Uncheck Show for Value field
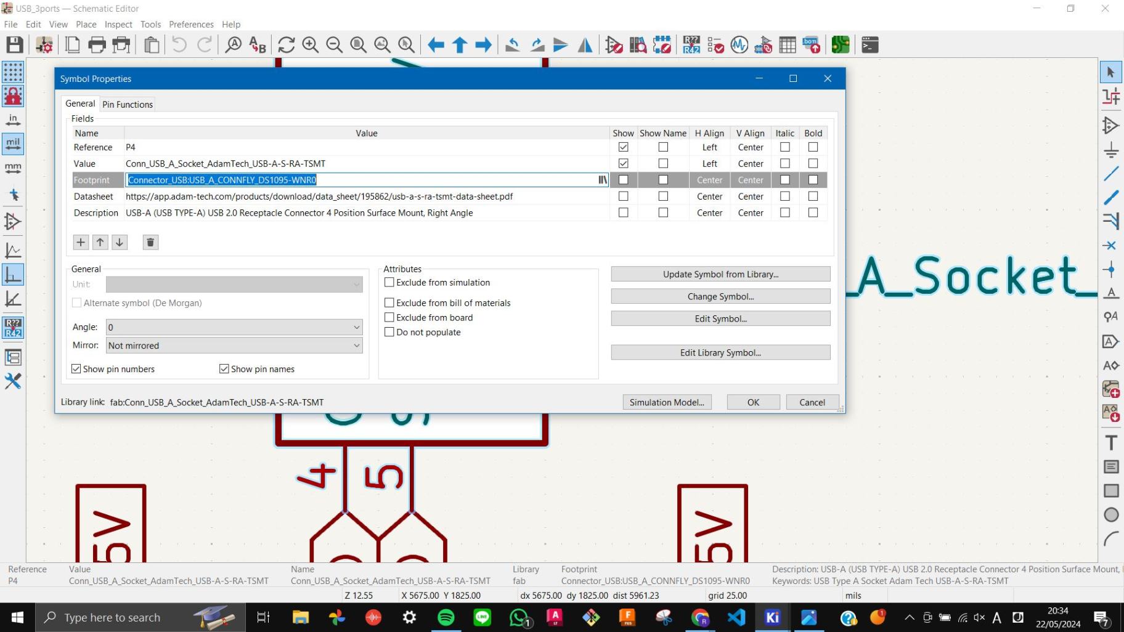Screen dimensions: 1124x632 tap(623, 164)
